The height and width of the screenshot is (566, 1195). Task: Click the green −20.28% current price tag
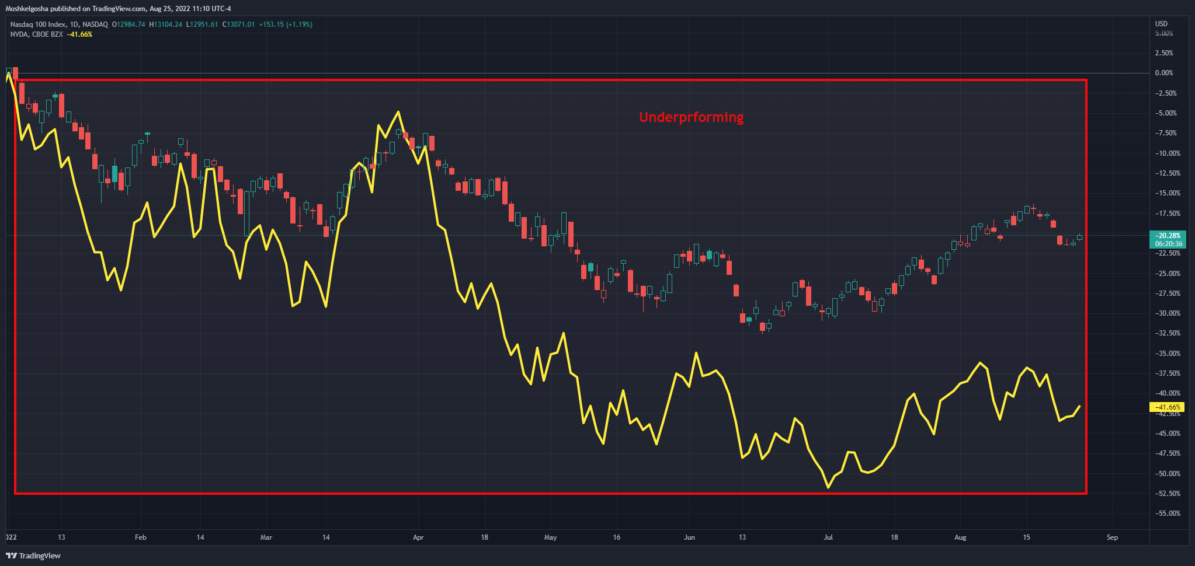[1168, 240]
